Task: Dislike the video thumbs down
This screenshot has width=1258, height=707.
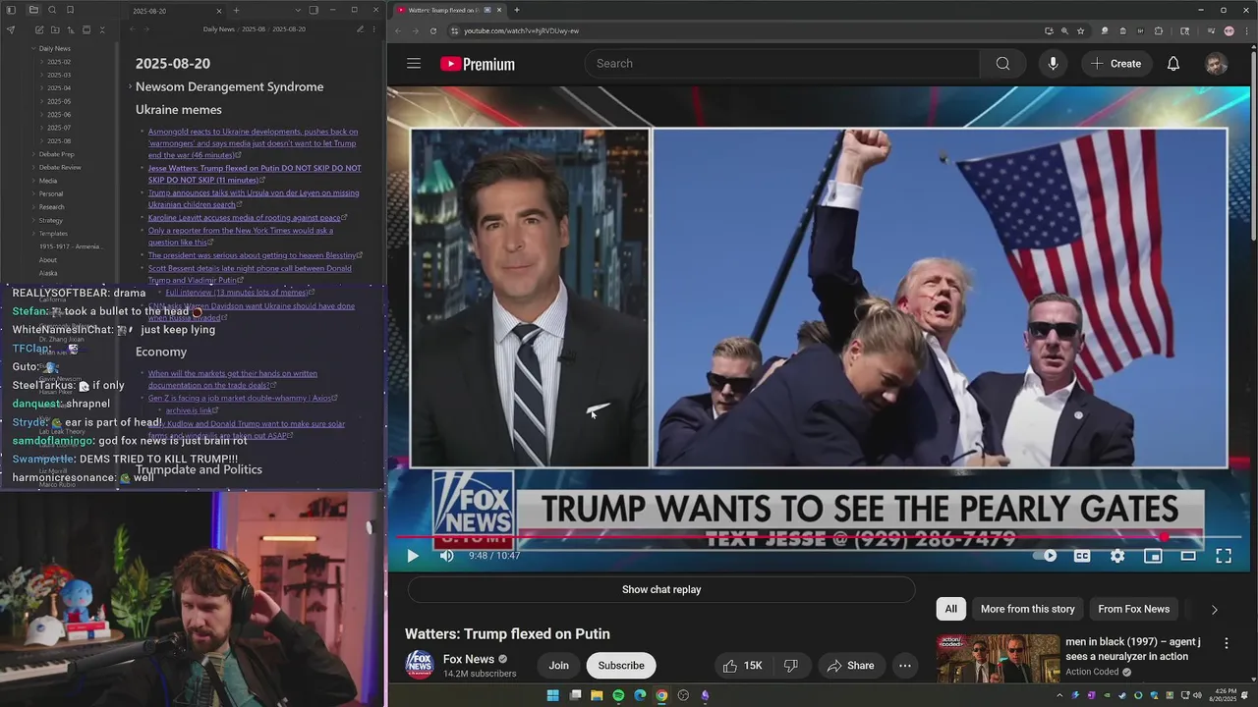Action: (x=790, y=666)
